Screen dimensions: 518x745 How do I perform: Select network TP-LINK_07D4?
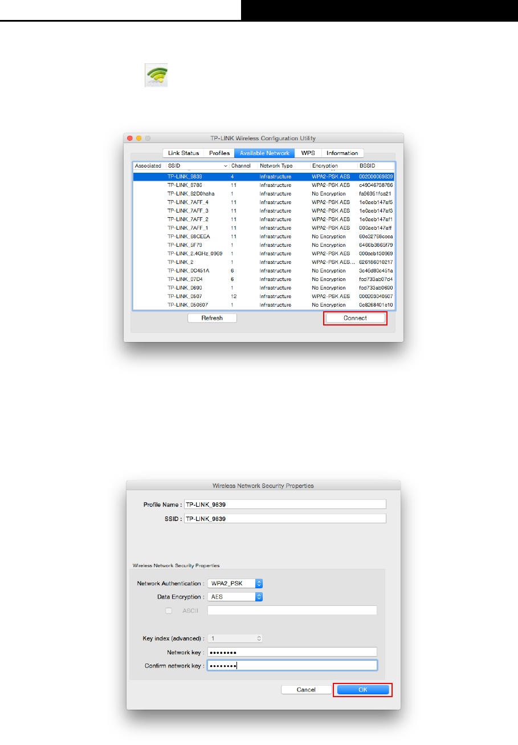pos(264,279)
